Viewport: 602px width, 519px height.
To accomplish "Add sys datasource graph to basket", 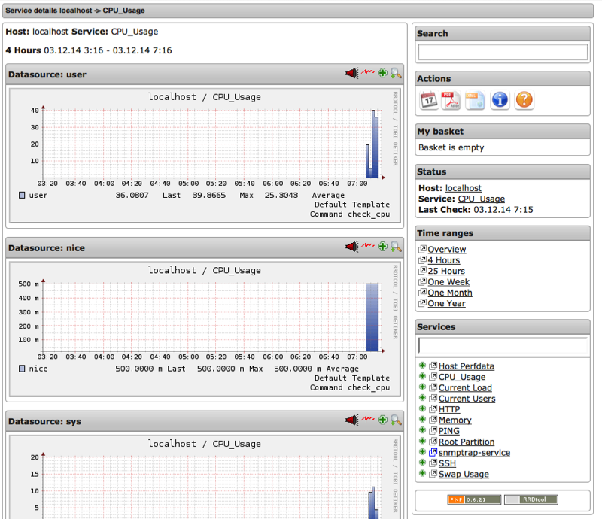I will (382, 420).
